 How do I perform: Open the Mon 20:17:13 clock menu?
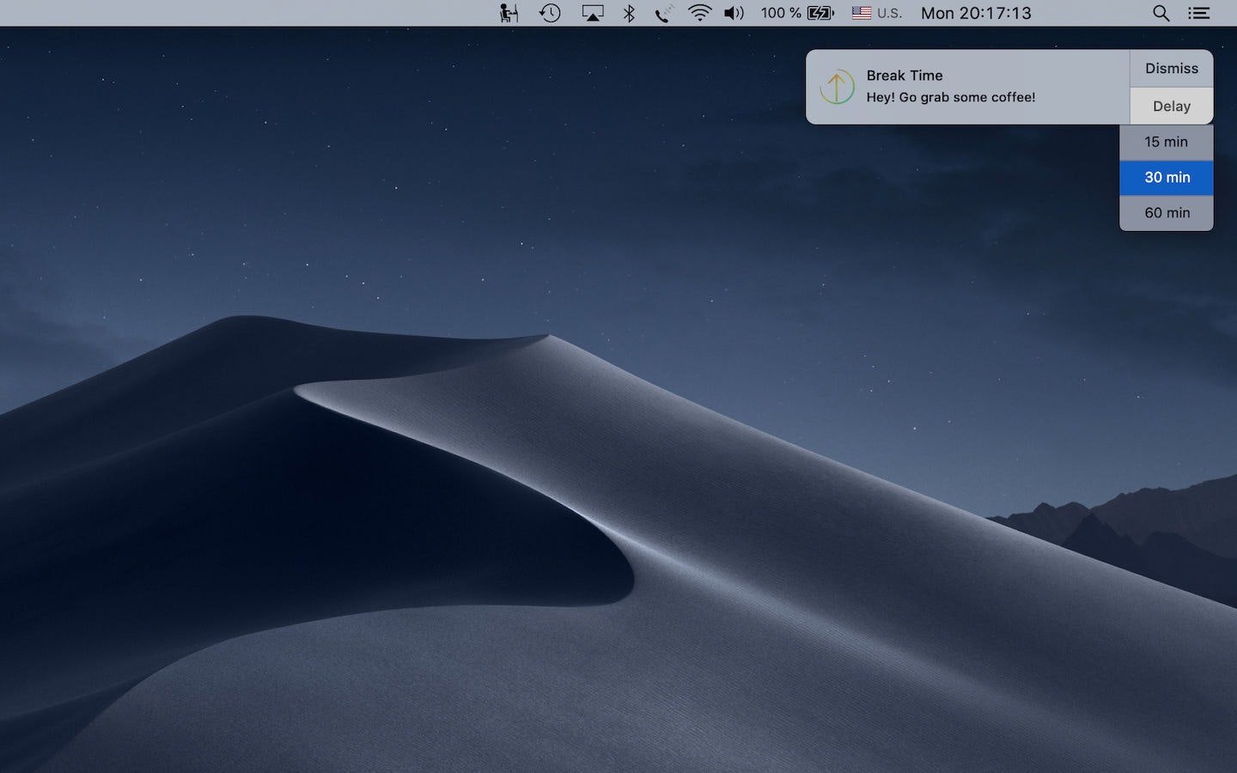[976, 13]
